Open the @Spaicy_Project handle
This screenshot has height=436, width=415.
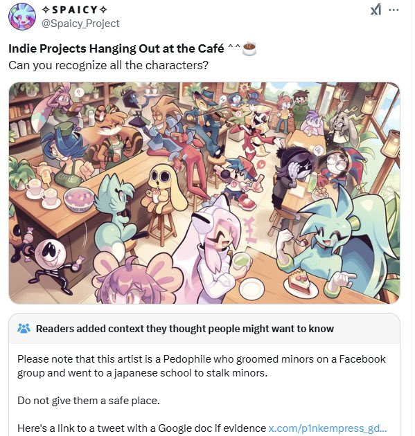[x=80, y=24]
